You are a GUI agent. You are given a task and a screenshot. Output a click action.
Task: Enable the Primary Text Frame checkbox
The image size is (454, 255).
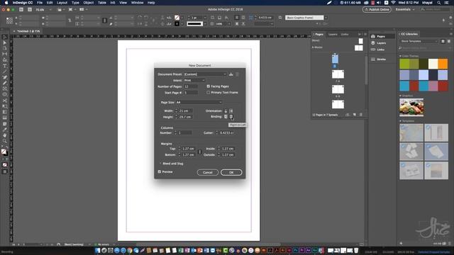[x=208, y=93]
